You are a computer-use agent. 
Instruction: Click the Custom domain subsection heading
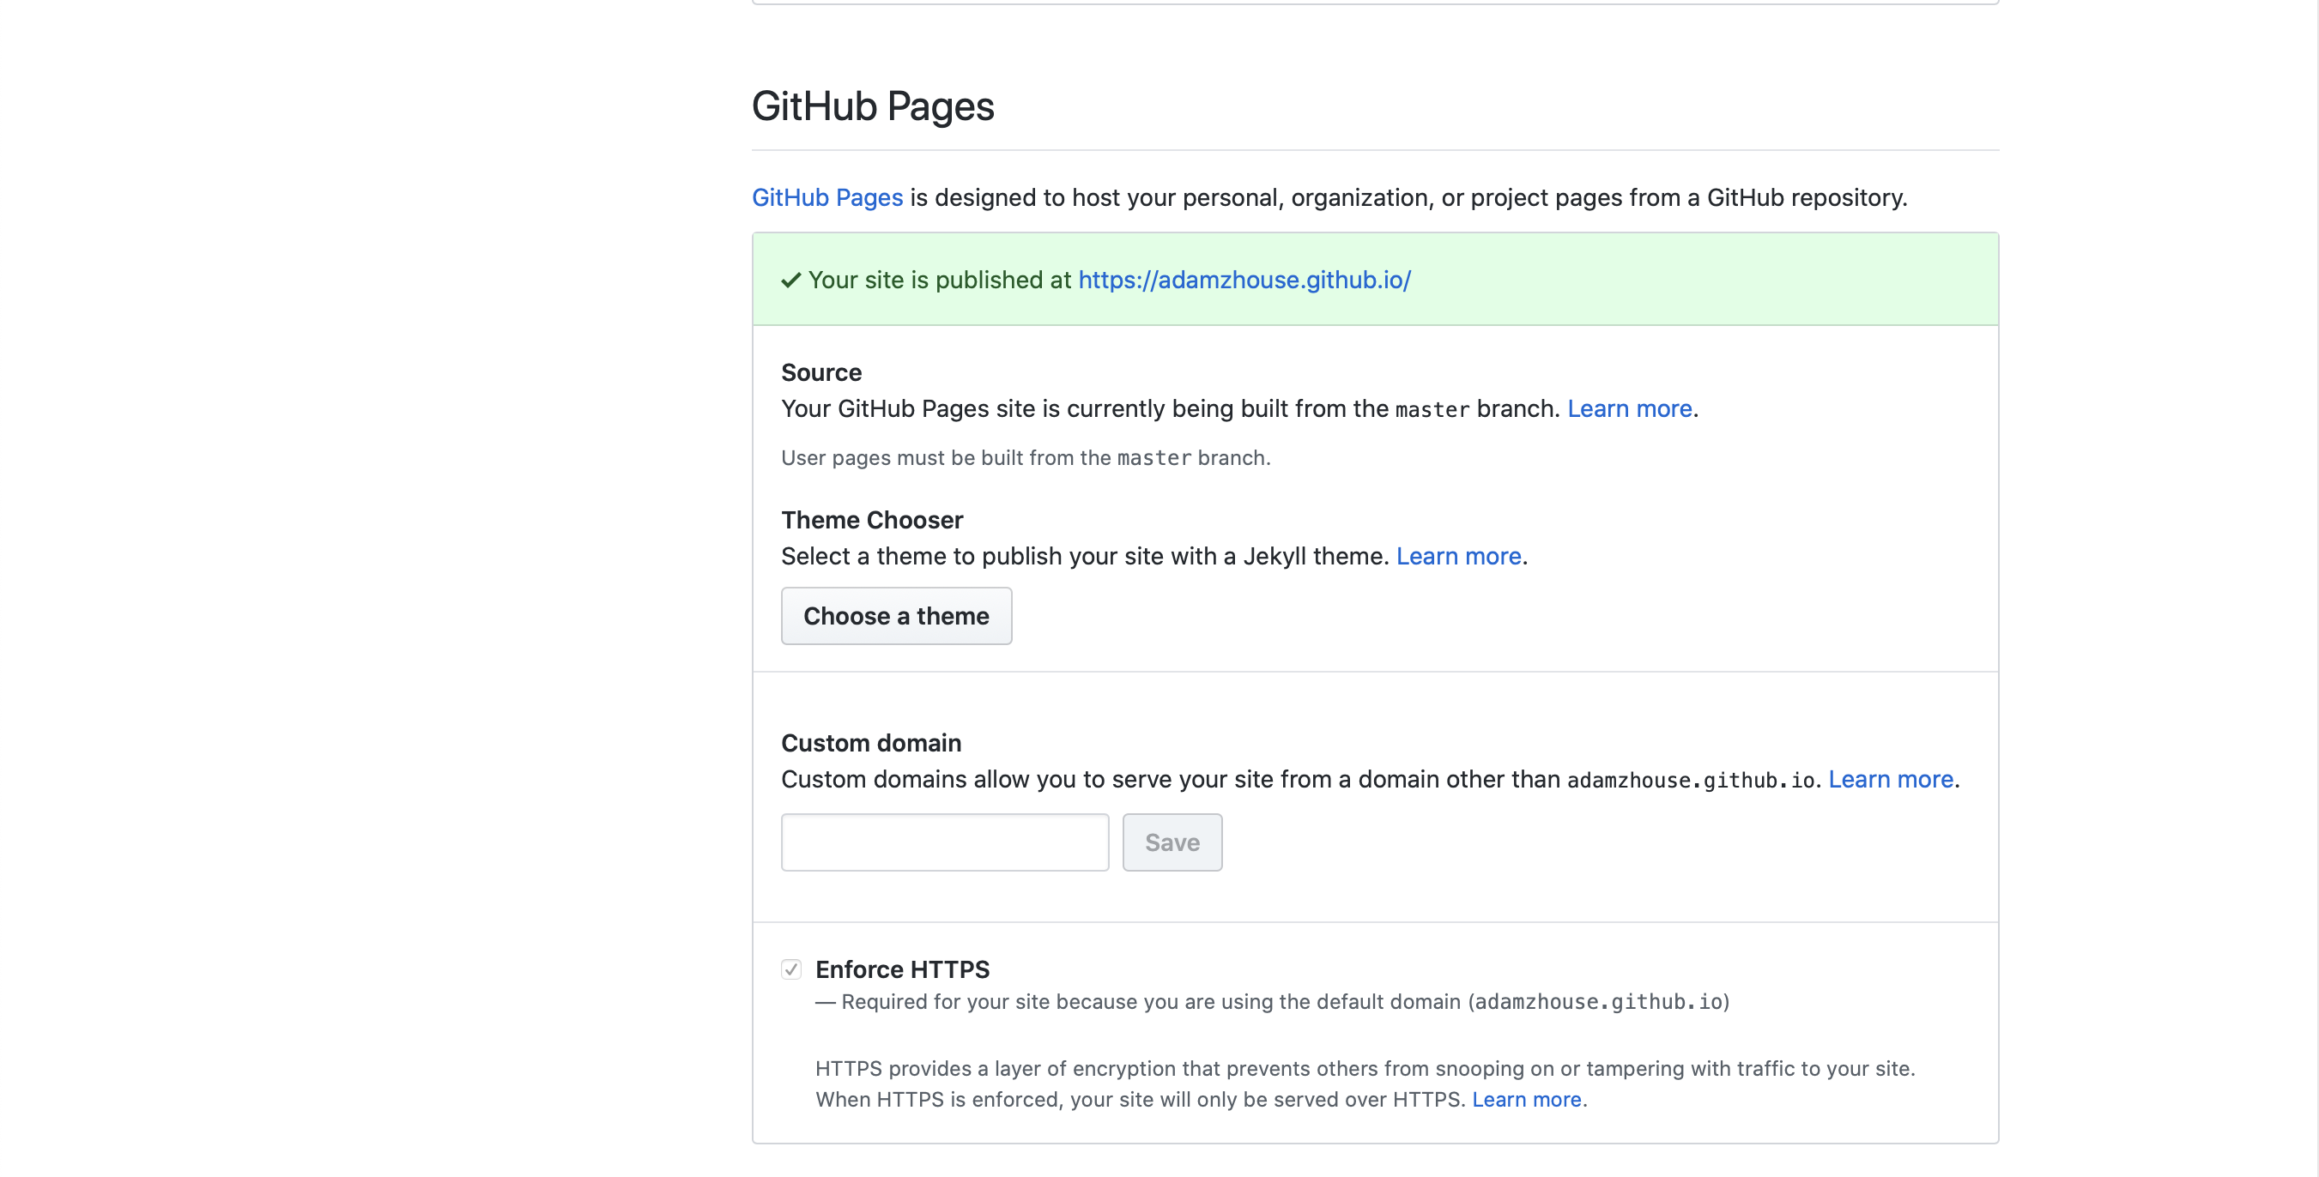870,743
